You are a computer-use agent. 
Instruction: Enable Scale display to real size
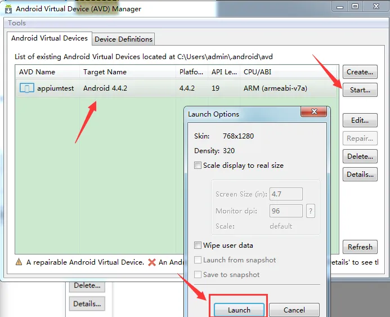click(198, 165)
